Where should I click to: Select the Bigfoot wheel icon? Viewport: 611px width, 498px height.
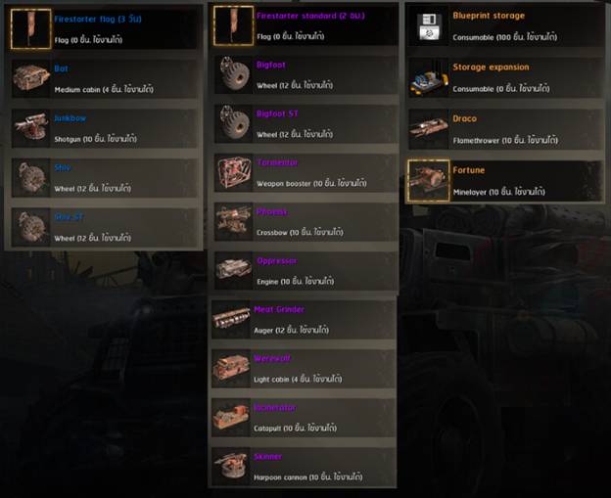(234, 74)
